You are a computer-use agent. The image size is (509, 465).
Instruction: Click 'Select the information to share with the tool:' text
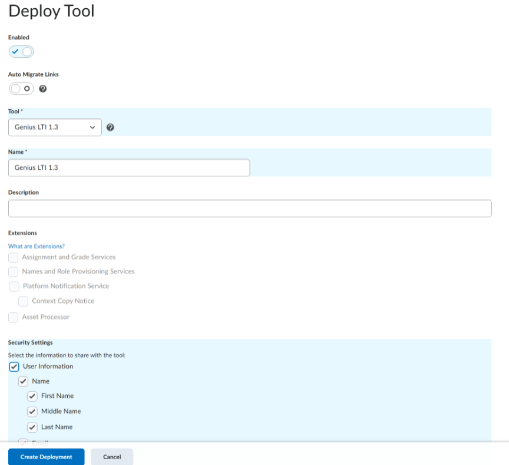[x=67, y=355]
